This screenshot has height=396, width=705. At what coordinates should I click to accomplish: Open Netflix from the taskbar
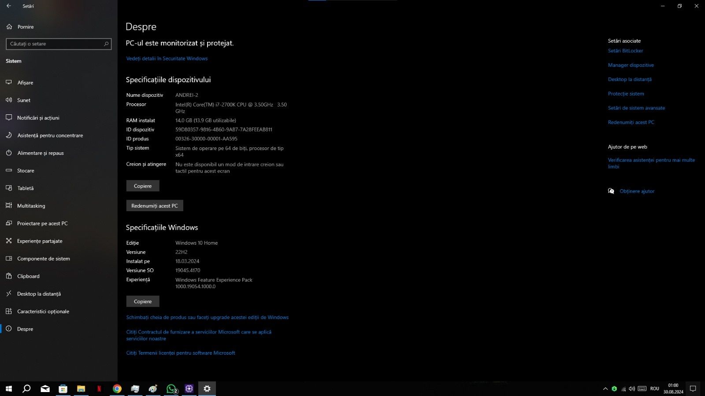click(99, 389)
